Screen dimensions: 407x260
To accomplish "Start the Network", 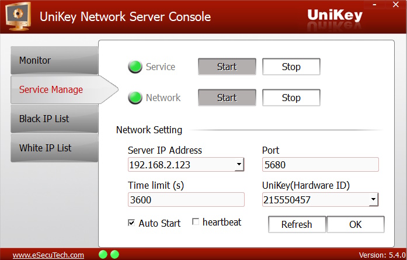I will tap(227, 98).
